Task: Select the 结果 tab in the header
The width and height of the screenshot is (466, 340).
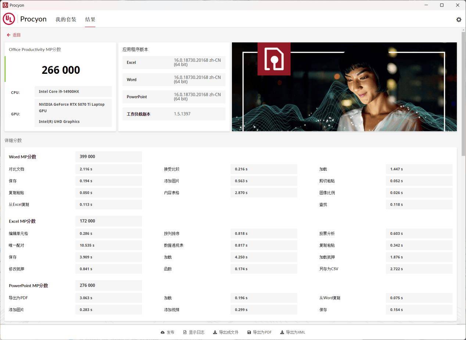Action: (x=90, y=19)
